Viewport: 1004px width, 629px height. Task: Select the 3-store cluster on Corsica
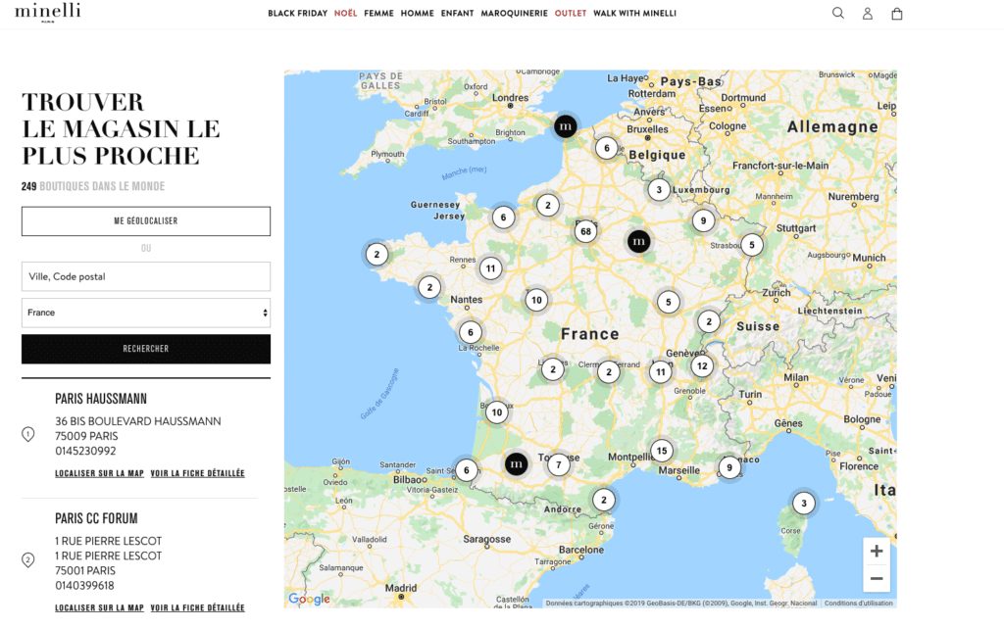804,503
